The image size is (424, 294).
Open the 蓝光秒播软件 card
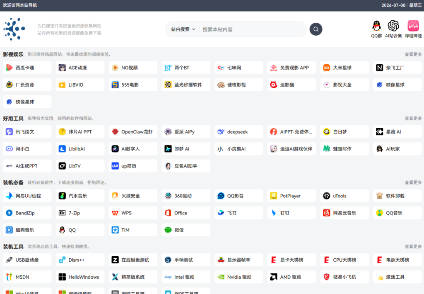(x=186, y=85)
